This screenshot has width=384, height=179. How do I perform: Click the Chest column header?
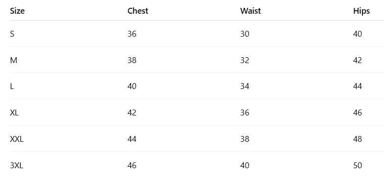(x=138, y=11)
